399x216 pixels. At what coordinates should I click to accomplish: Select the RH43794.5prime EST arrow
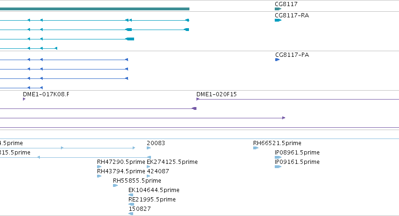click(x=99, y=176)
